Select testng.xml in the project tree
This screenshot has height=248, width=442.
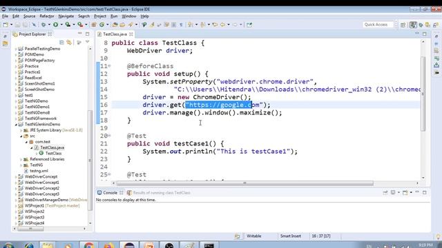tap(39, 171)
